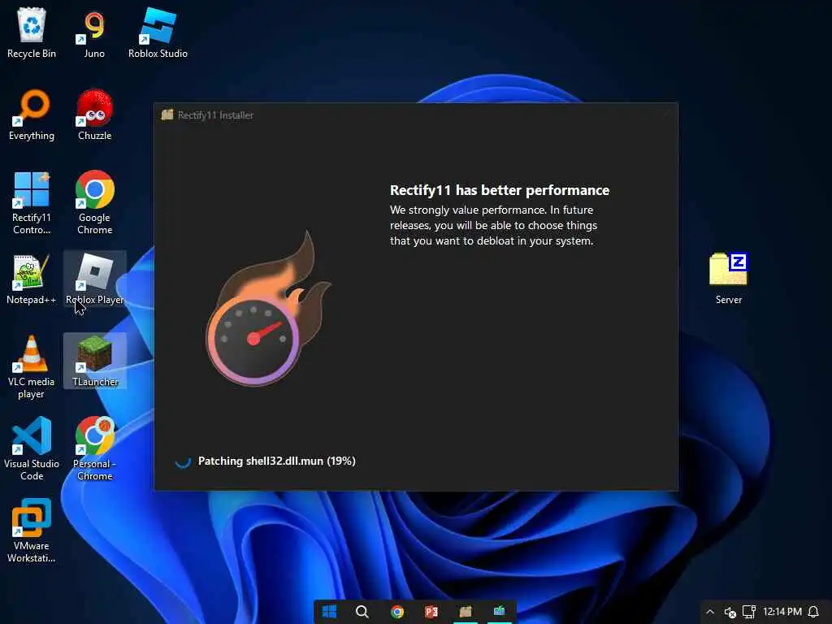This screenshot has height=624, width=832.
Task: Click the Google Chrome desktop shortcut
Action: [94, 203]
